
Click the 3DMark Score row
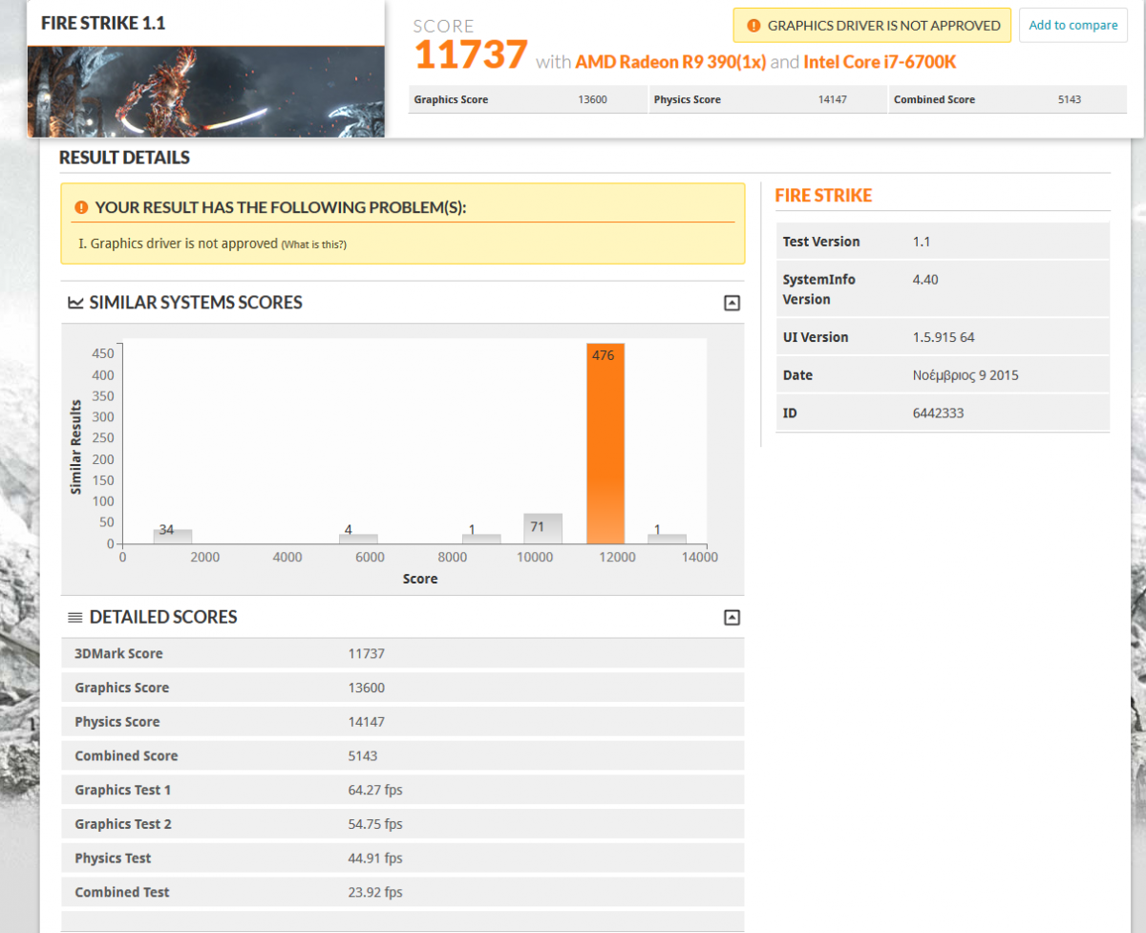point(402,653)
